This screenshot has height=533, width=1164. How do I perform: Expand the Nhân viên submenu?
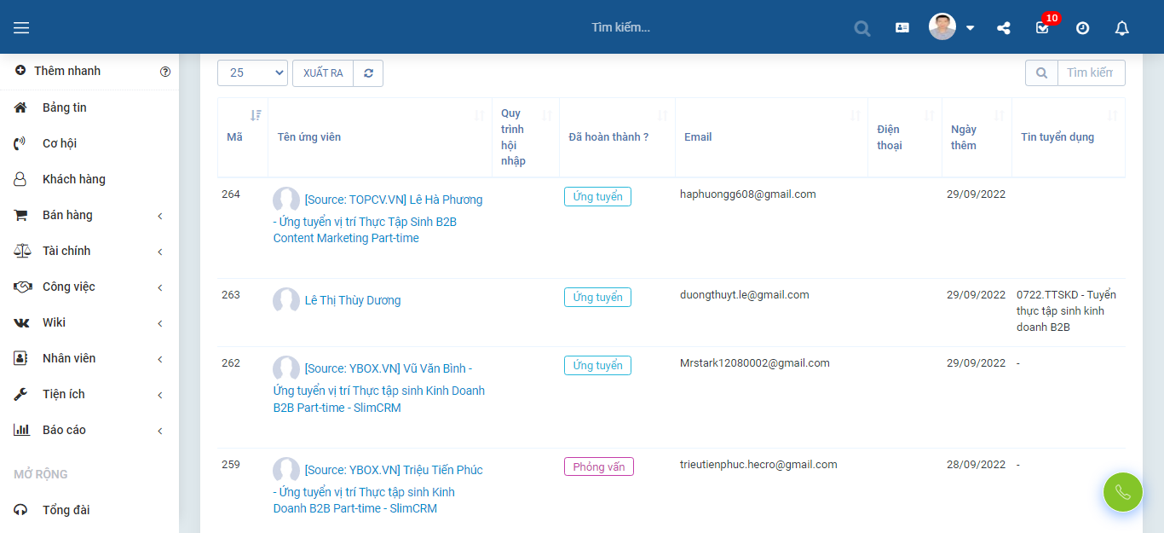(x=89, y=358)
